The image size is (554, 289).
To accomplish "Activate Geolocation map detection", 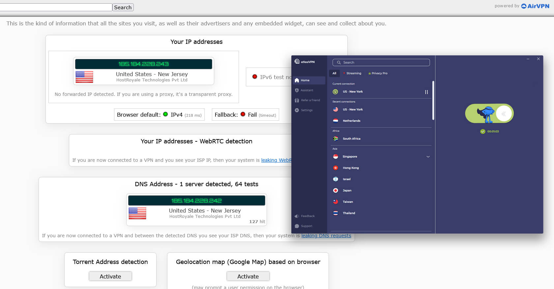I will pyautogui.click(x=248, y=276).
